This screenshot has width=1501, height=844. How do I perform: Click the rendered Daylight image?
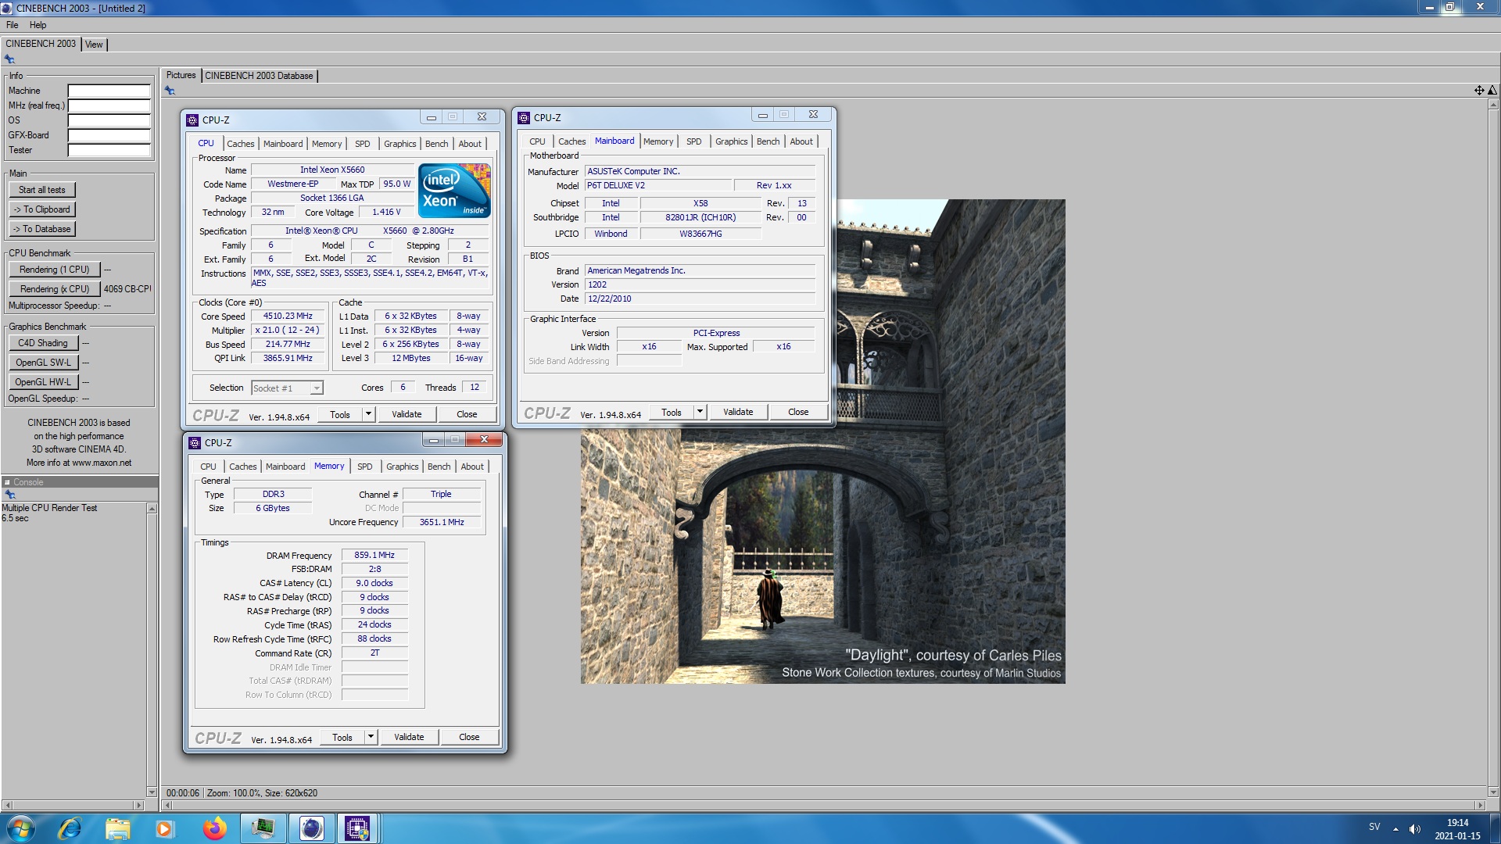[x=822, y=442]
